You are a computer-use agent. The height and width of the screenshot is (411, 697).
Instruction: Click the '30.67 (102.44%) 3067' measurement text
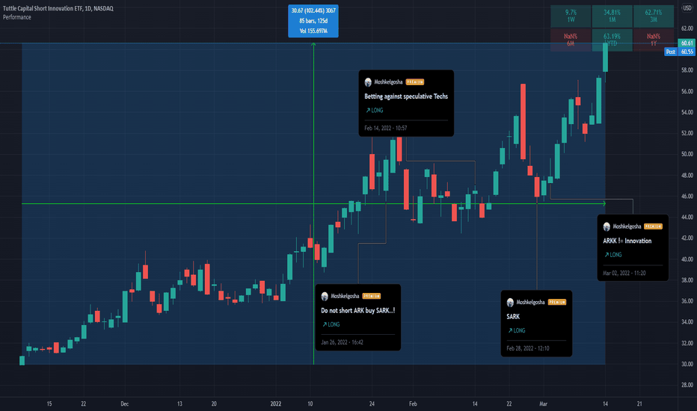pos(313,10)
